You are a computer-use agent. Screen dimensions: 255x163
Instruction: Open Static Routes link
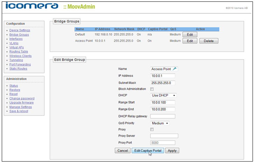click(x=18, y=68)
